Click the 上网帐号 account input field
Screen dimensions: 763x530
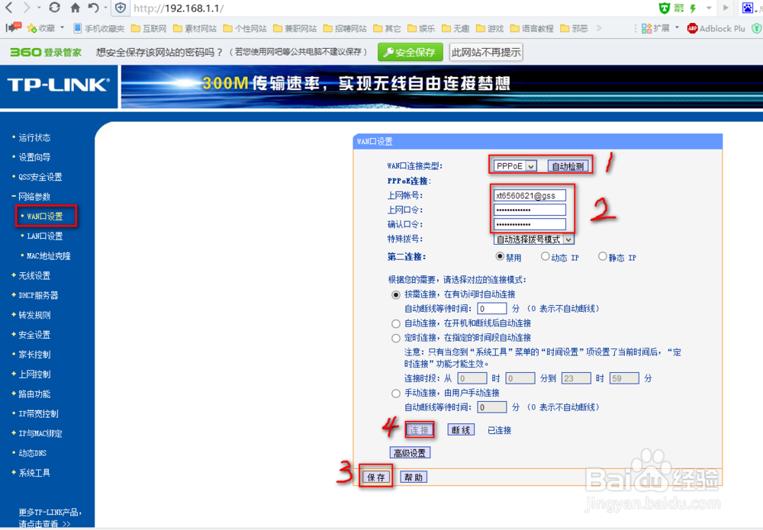point(530,195)
